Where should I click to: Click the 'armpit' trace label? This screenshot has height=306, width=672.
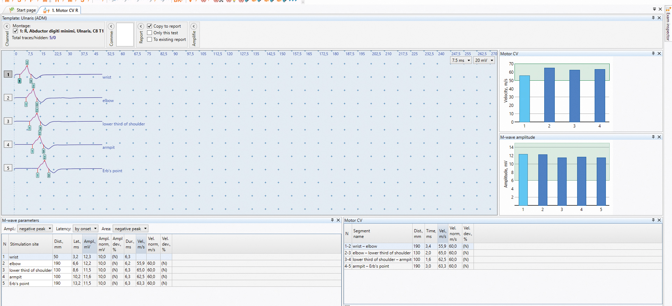pyautogui.click(x=108, y=147)
